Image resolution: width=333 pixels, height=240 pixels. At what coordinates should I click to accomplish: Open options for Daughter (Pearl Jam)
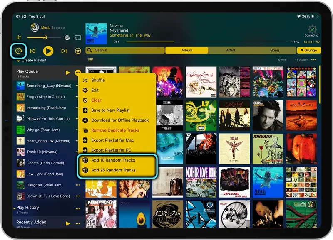click(x=78, y=185)
